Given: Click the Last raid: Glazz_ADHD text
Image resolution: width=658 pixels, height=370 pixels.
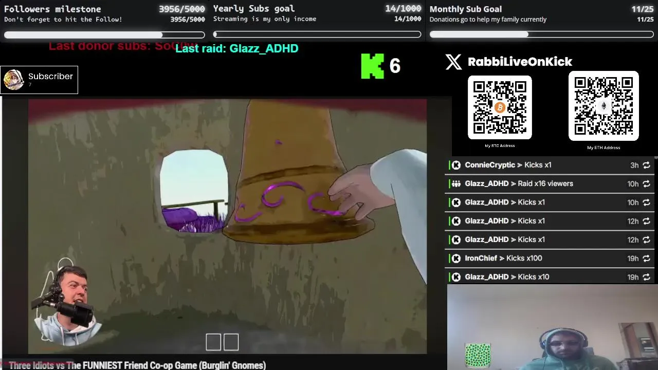Looking at the screenshot, I should coord(237,48).
